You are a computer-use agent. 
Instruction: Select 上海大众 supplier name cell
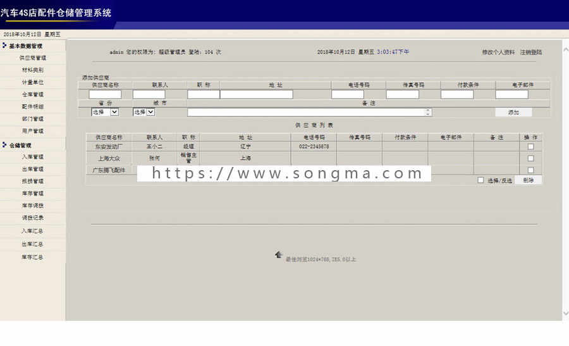tap(109, 158)
